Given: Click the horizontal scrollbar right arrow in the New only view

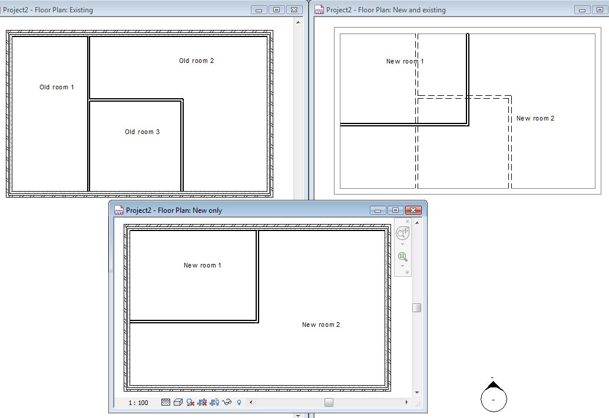Looking at the screenshot, I should (406, 403).
